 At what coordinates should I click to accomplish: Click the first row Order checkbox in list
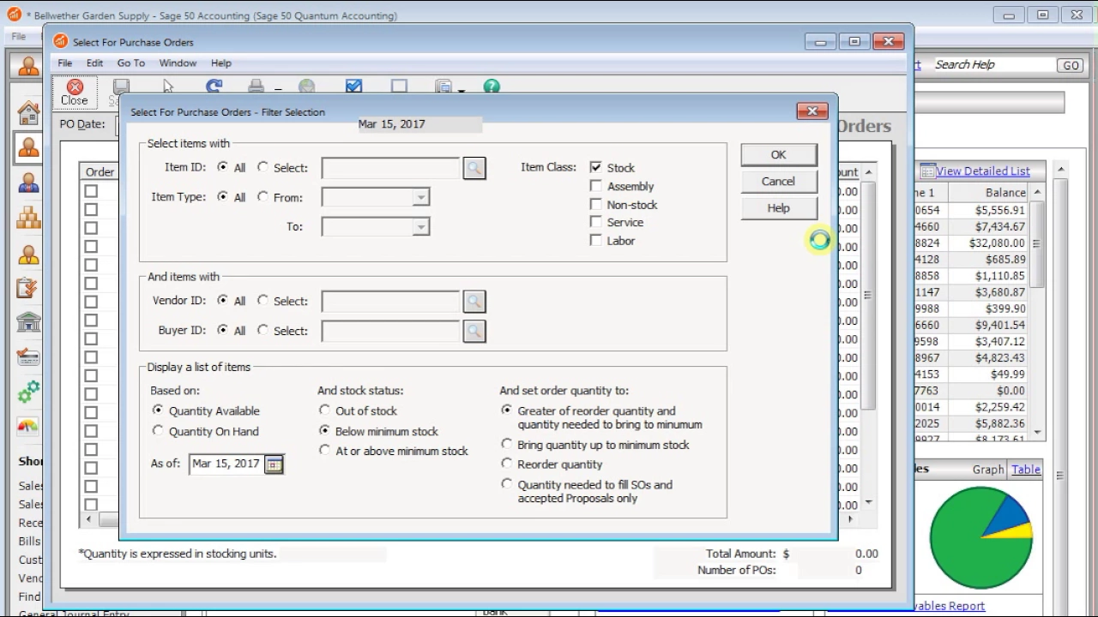click(91, 191)
